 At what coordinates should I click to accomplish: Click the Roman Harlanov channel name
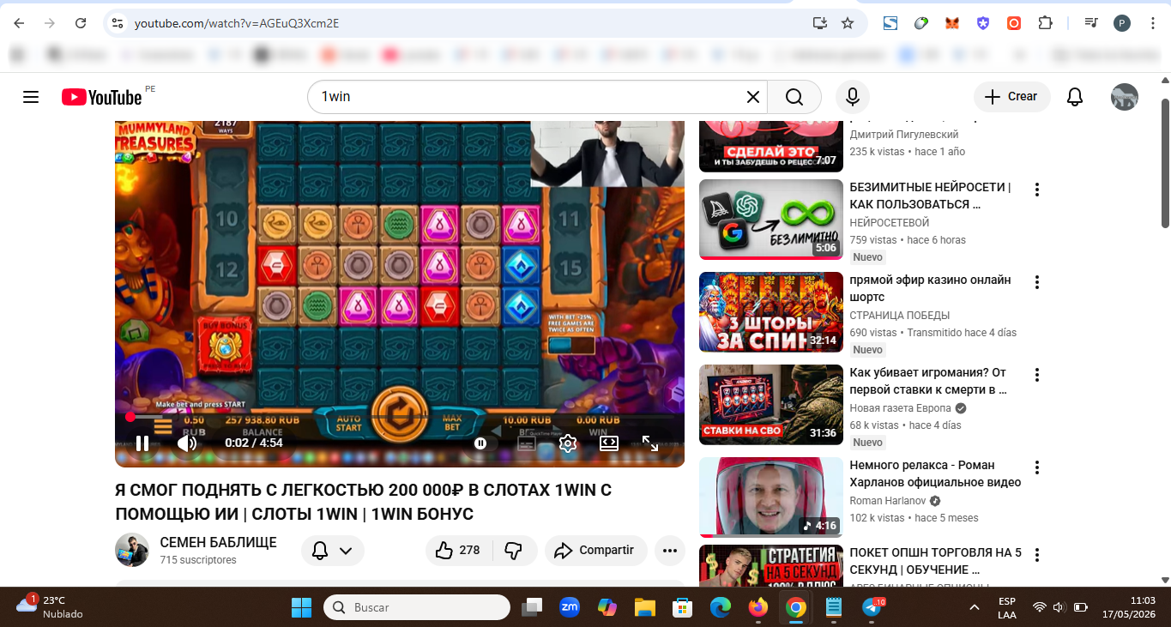889,501
